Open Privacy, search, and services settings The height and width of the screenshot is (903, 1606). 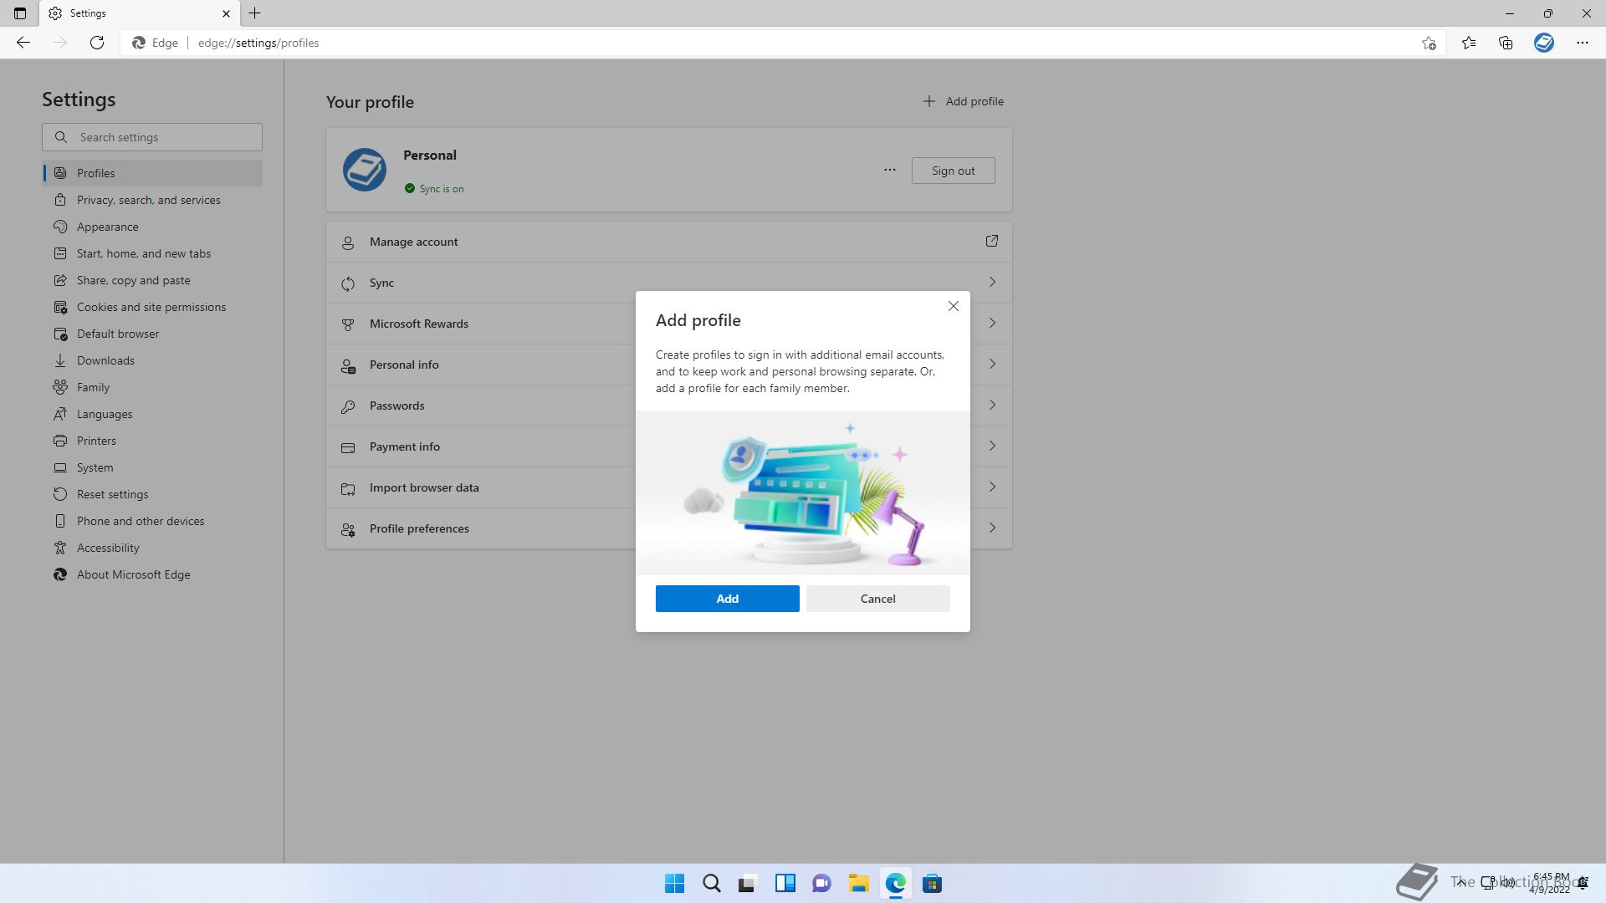coord(152,200)
